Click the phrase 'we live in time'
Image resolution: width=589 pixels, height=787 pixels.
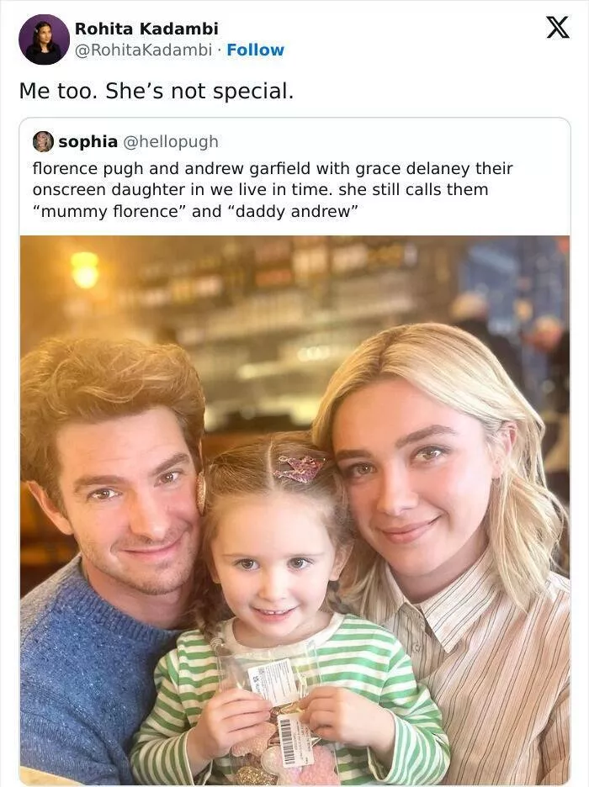(x=271, y=190)
